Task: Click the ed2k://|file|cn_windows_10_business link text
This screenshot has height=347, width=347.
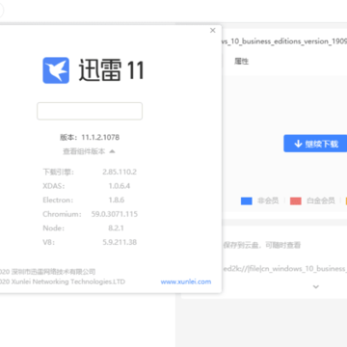Action: 284,269
